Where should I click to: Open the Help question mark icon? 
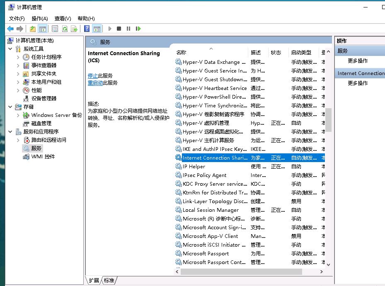pyautogui.click(x=87, y=29)
